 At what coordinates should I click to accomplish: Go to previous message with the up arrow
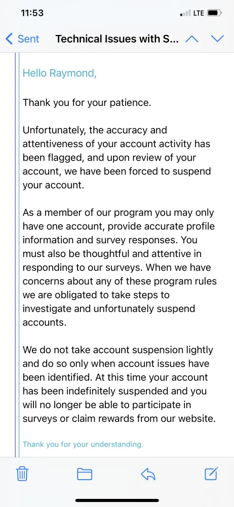coord(191,39)
